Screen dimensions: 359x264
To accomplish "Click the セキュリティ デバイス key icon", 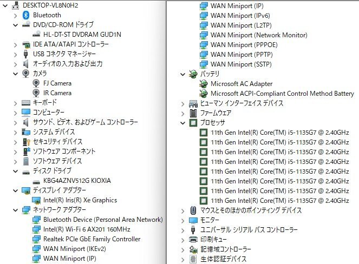I will pyautogui.click(x=27, y=142).
